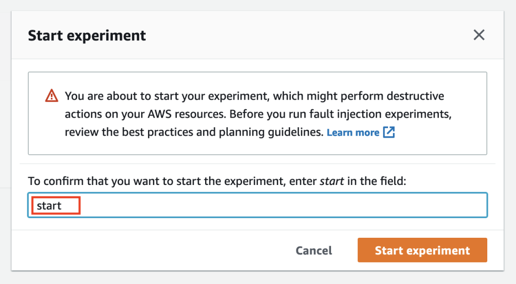Click the destructive actions warning message text
516x284 pixels.
(x=258, y=114)
